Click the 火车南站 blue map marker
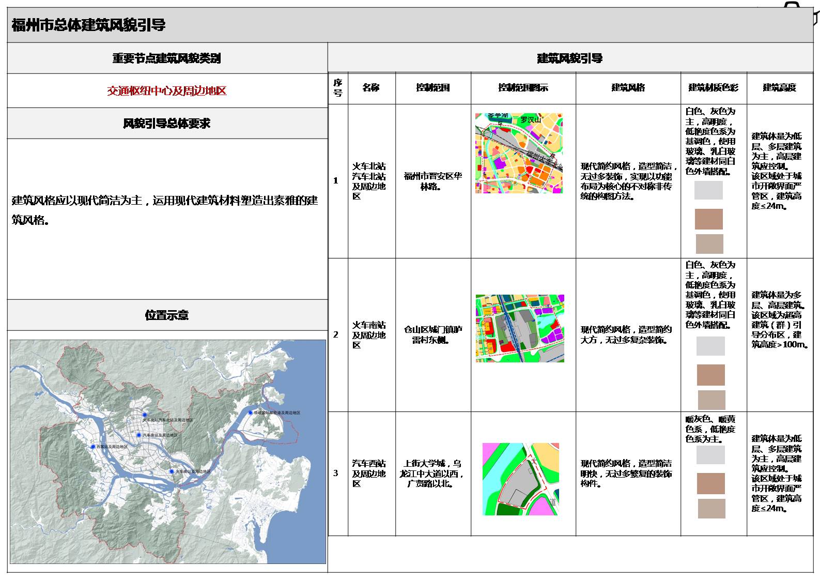Screen dimensions: 820x580 (x=172, y=471)
